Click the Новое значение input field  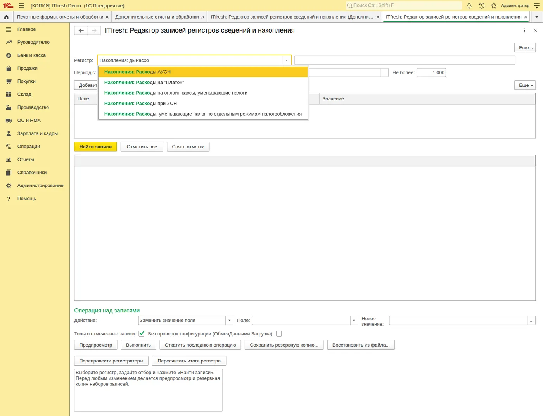coord(458,320)
